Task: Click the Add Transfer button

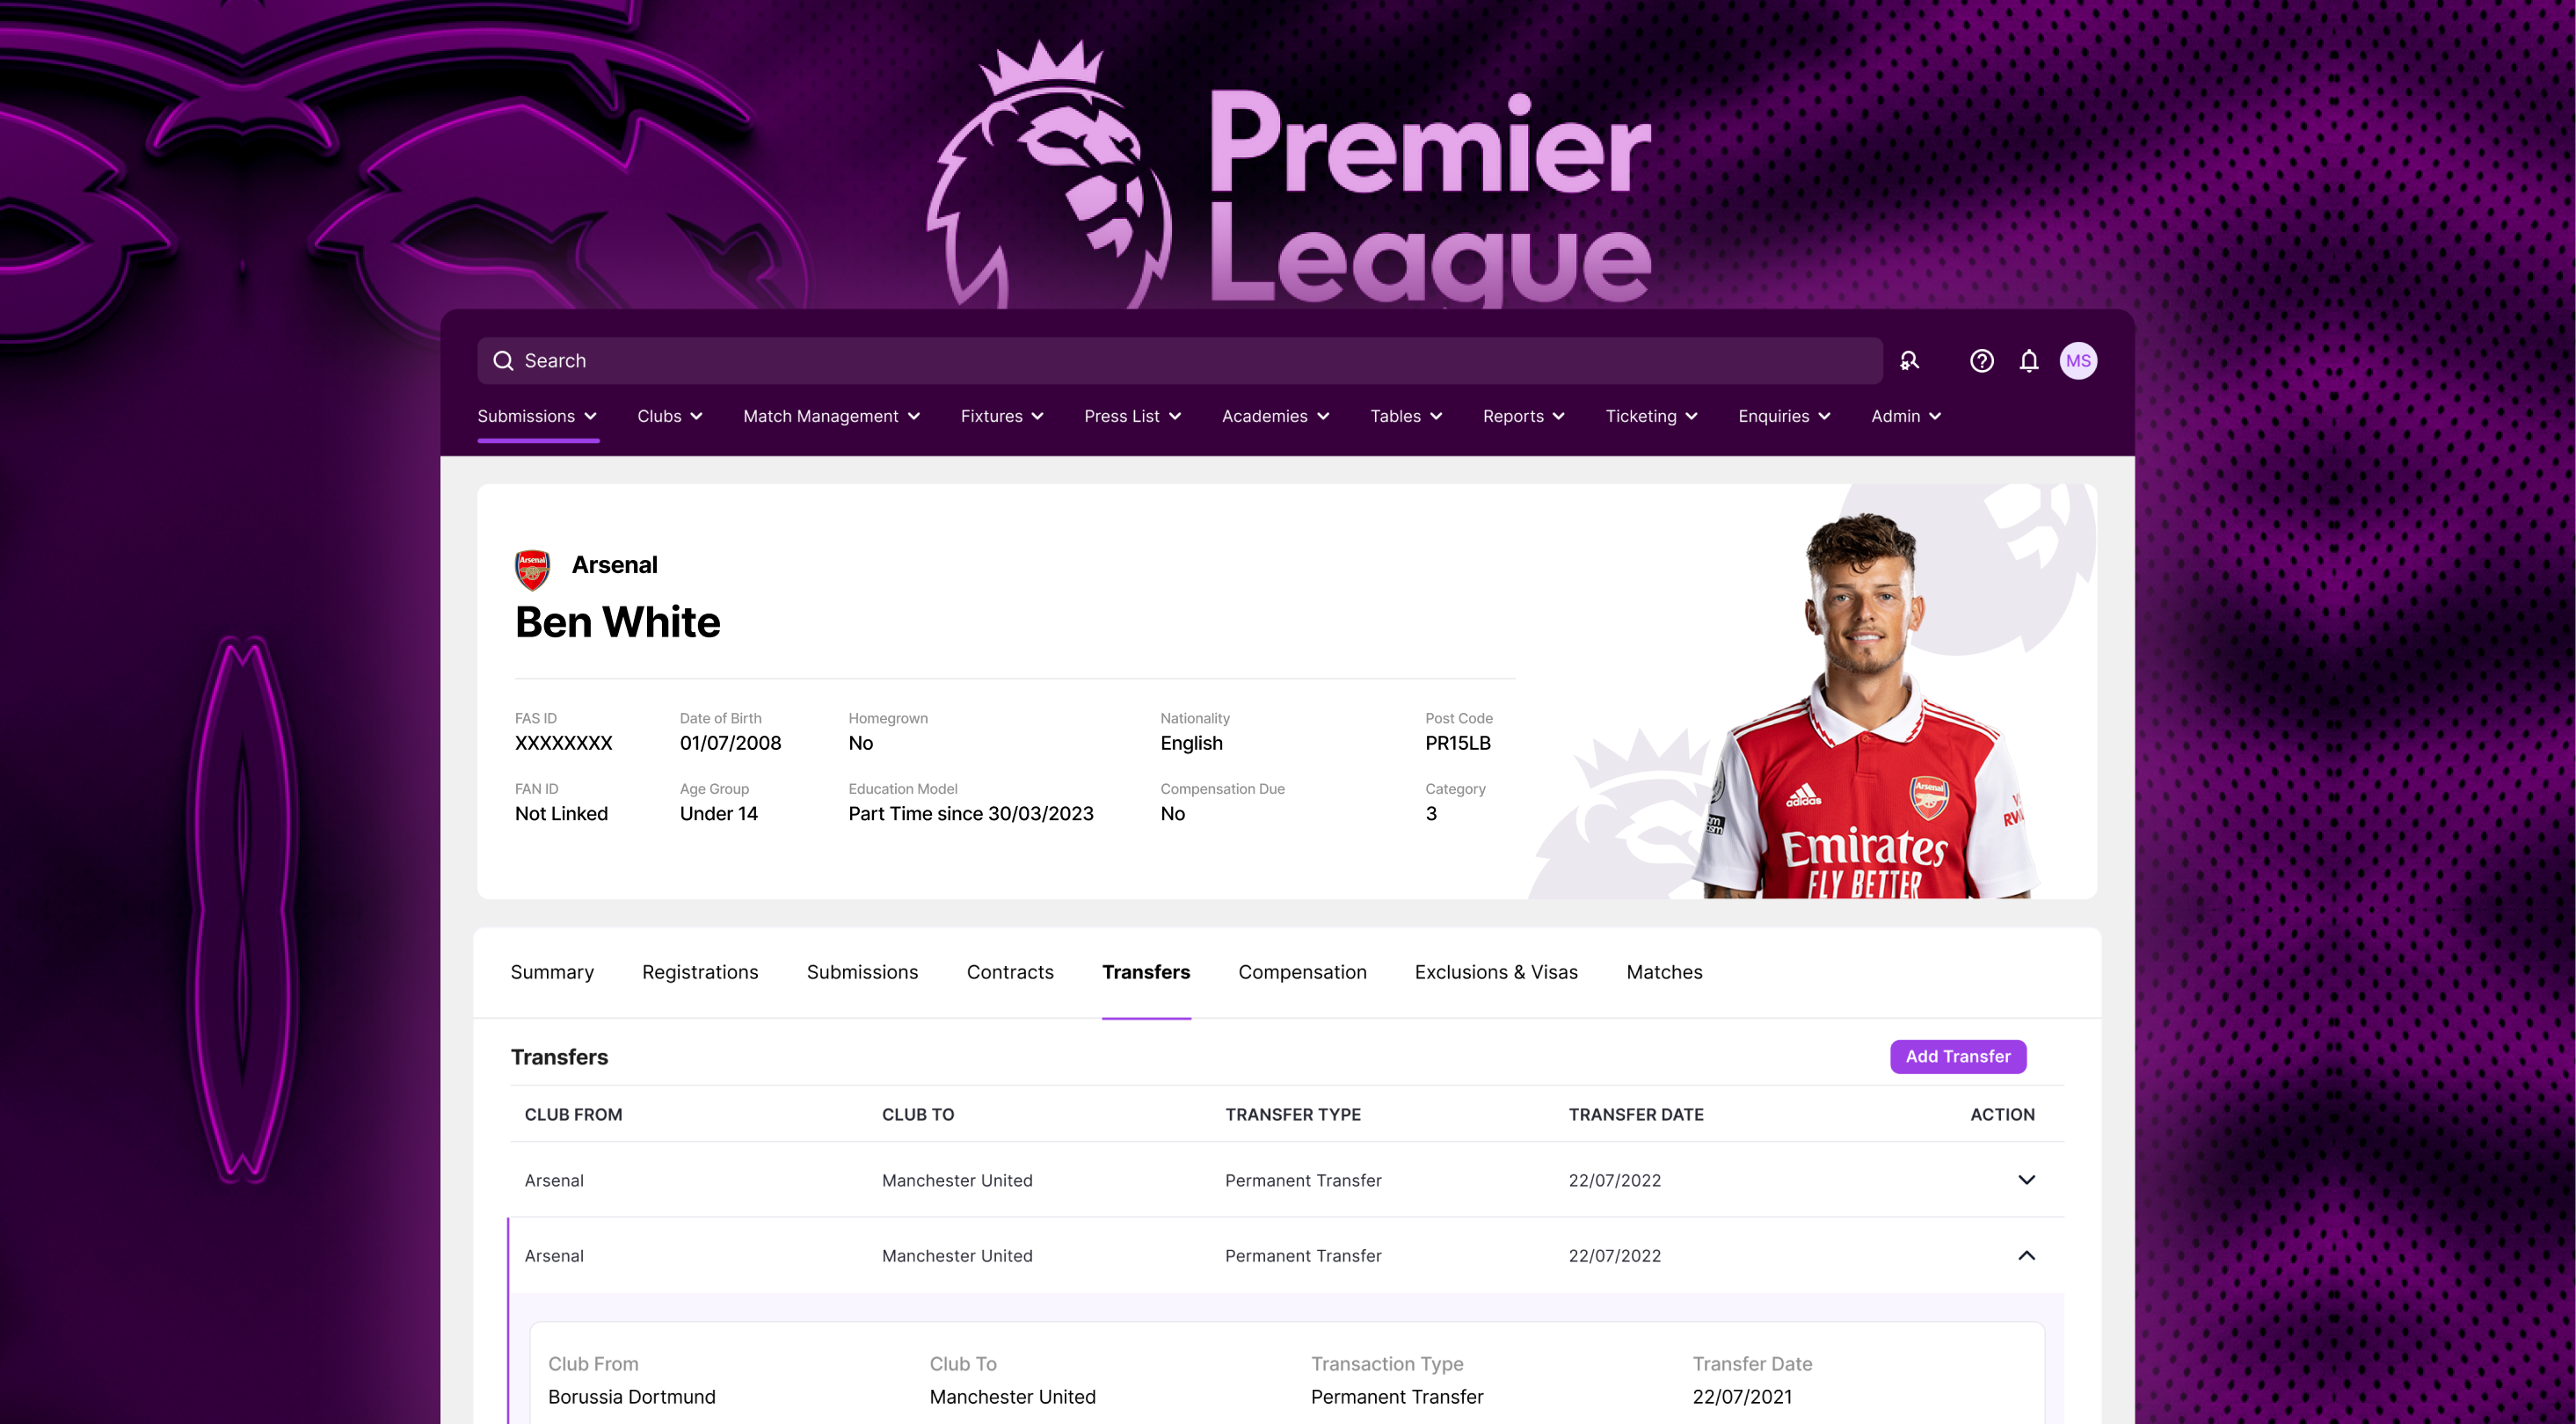Action: [1958, 1056]
